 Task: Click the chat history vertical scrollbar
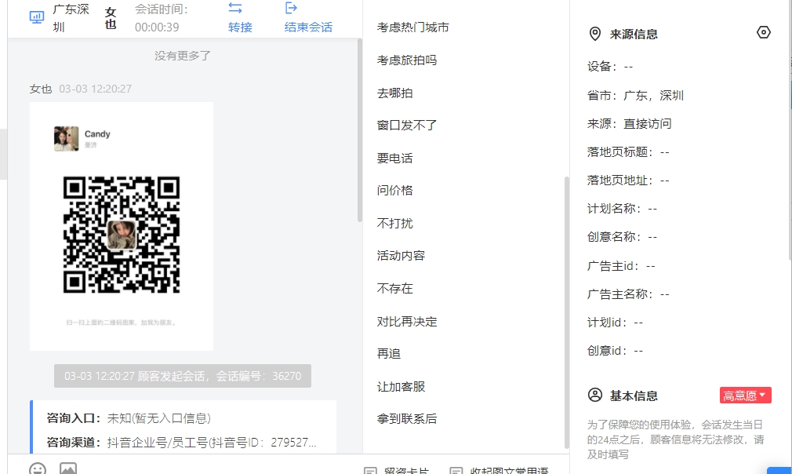pyautogui.click(x=360, y=130)
